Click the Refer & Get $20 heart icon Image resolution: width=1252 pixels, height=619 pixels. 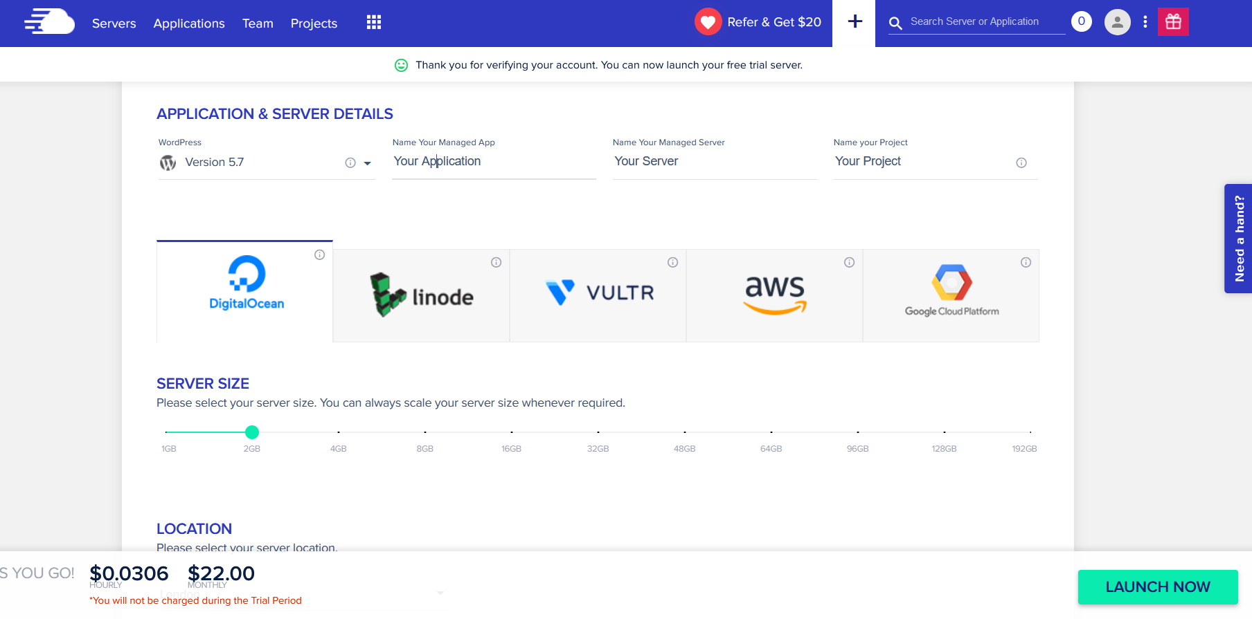(708, 21)
